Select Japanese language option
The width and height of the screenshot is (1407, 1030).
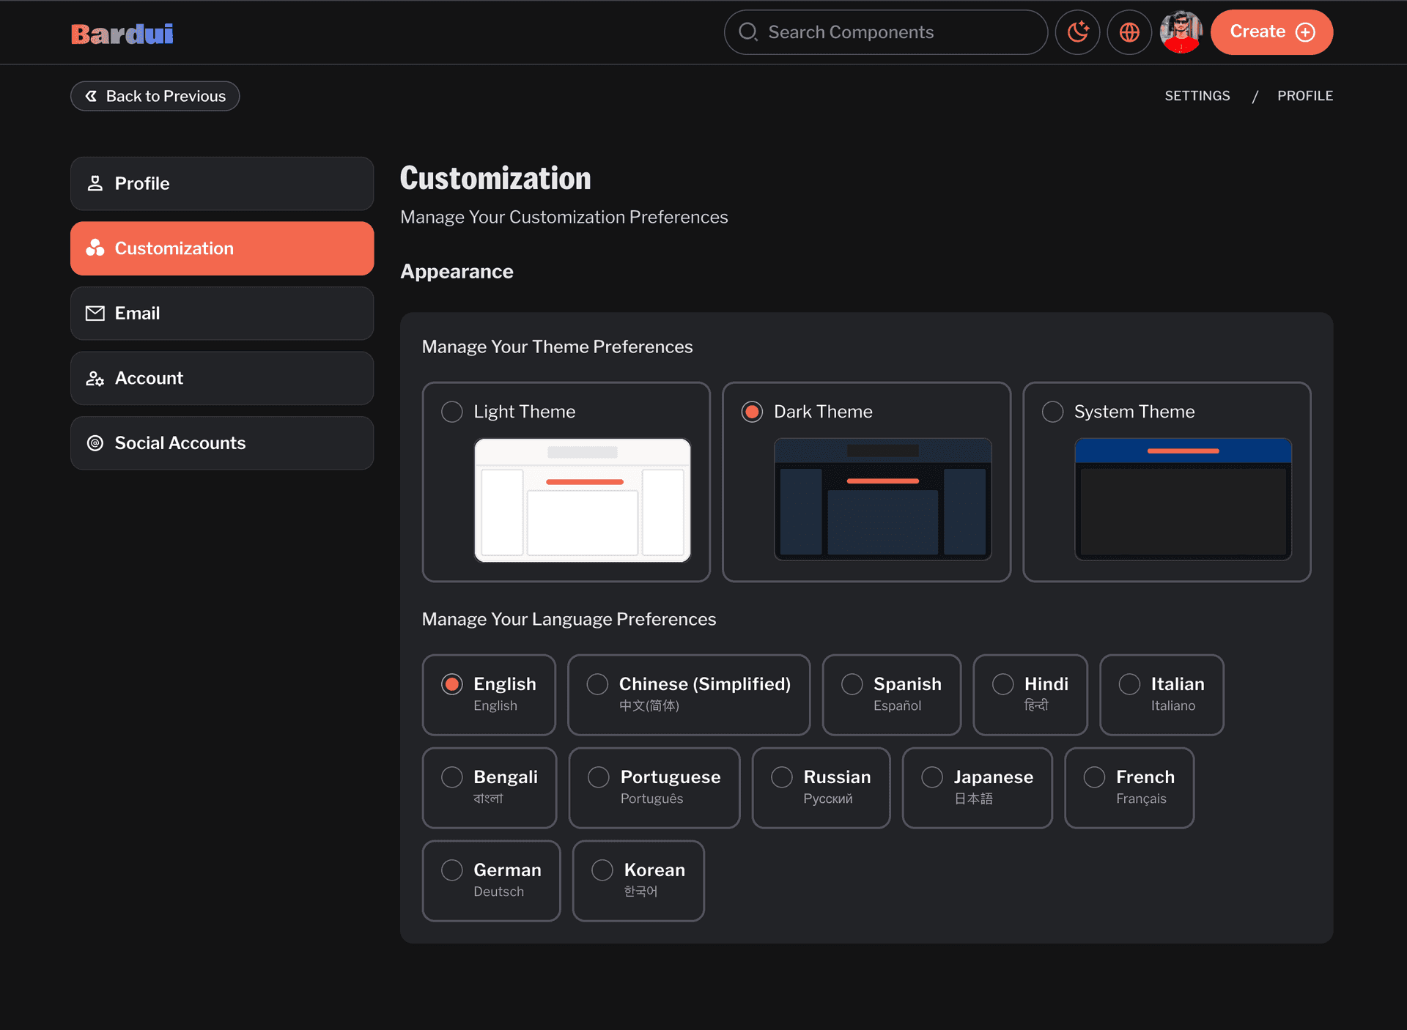932,777
